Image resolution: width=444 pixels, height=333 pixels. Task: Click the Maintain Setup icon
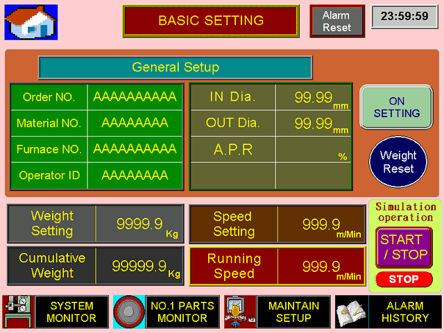239,312
